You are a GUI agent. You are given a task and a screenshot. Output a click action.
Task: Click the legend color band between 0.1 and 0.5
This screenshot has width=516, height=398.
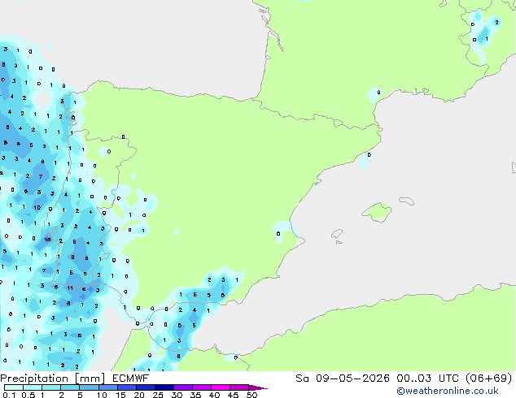coord(14,387)
